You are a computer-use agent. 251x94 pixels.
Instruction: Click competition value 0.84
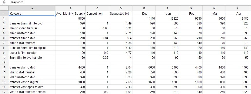pyautogui.click(x=97, y=38)
